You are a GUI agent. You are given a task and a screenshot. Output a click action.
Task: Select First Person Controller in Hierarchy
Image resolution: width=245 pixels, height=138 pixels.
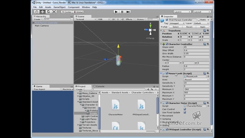(x=46, y=23)
